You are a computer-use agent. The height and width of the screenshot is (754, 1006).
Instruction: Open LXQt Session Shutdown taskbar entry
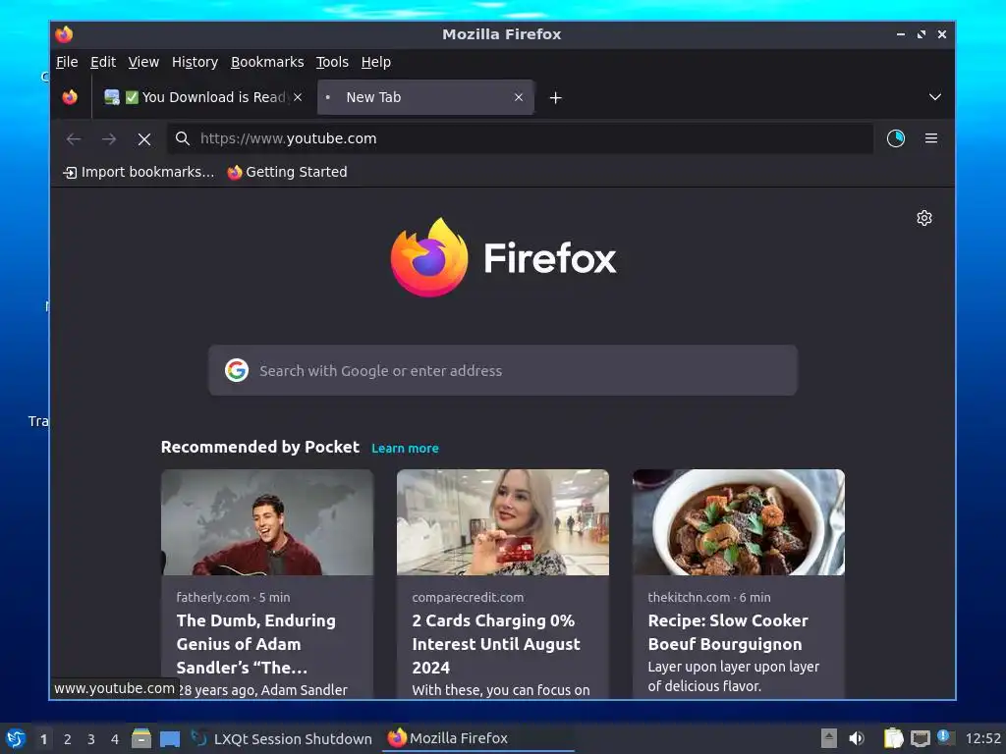pyautogui.click(x=282, y=738)
